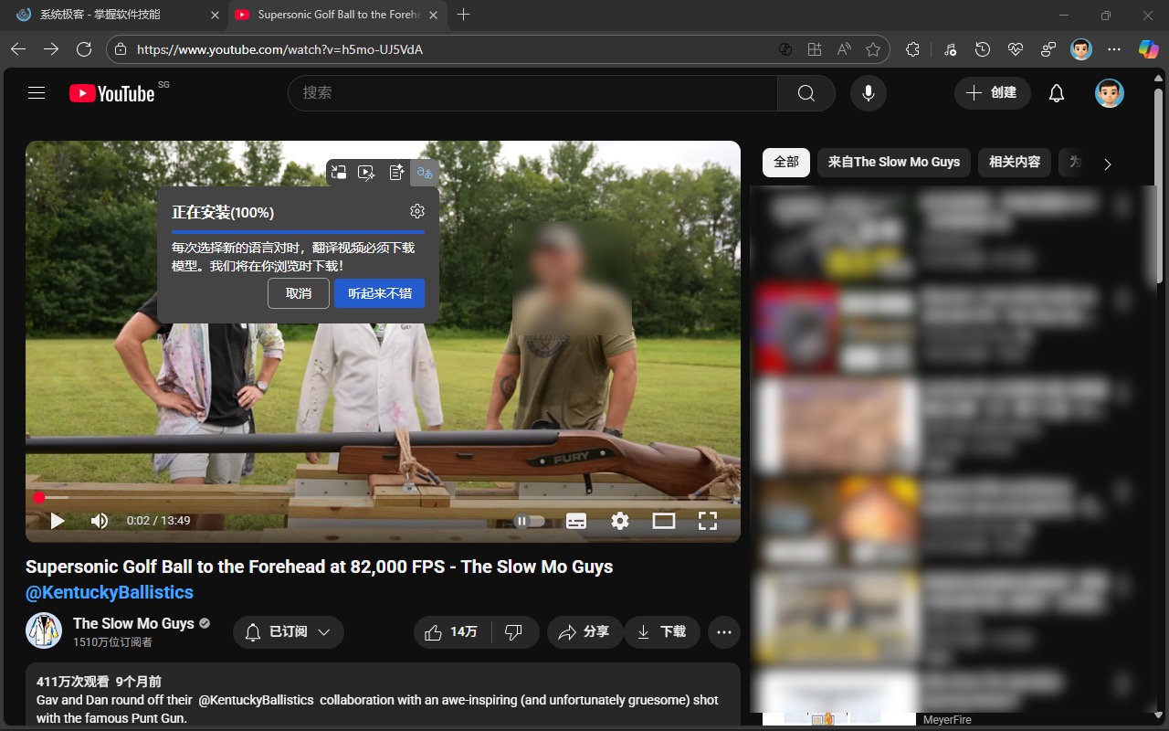Seek on the red video progress bar
Image resolution: width=1169 pixels, height=731 pixels.
[x=383, y=498]
